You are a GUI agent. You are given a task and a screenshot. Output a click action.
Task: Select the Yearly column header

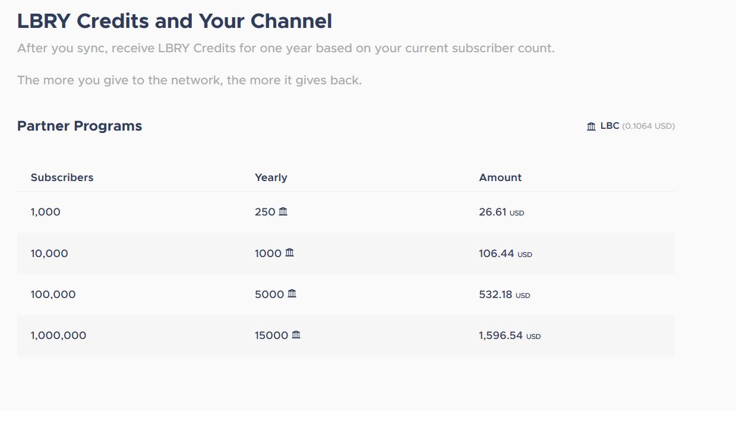coord(271,177)
